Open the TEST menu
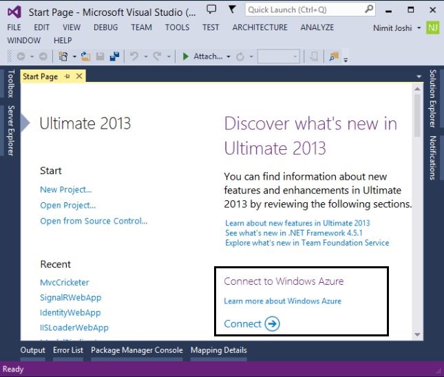The height and width of the screenshot is (377, 444). click(x=211, y=28)
